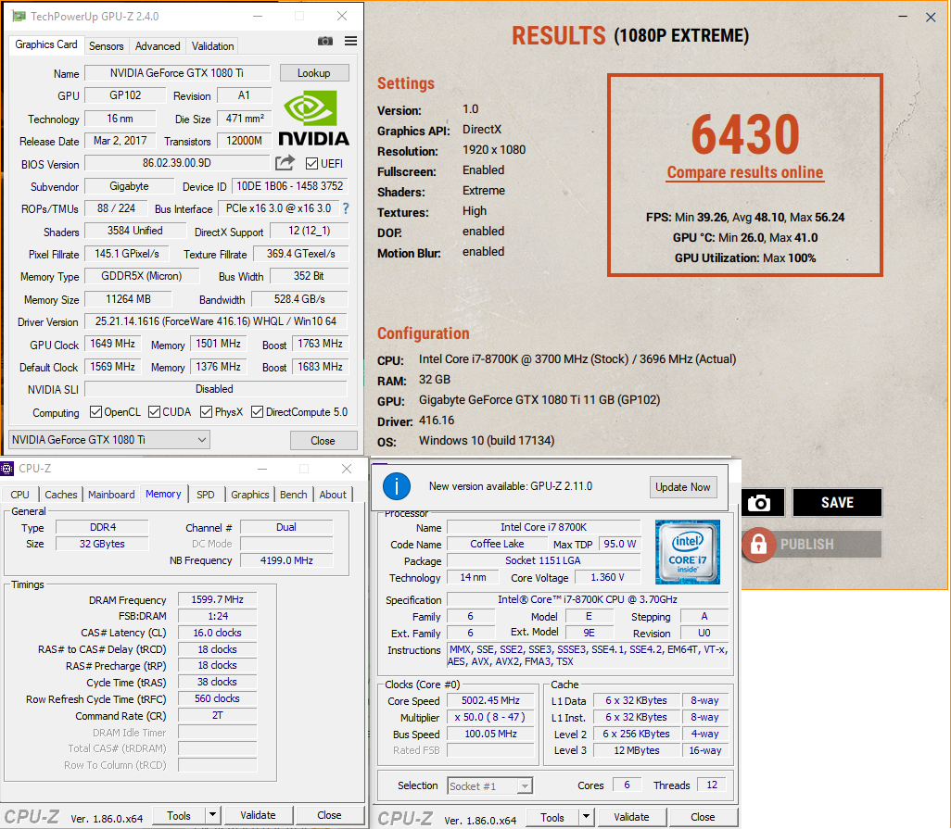Viewport: 951px width, 829px height.
Task: Click Update Now for GPU-Z 2.11.0
Action: coord(683,487)
